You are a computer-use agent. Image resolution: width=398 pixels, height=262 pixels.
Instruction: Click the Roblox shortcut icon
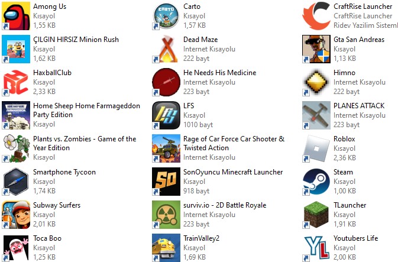[316, 148]
